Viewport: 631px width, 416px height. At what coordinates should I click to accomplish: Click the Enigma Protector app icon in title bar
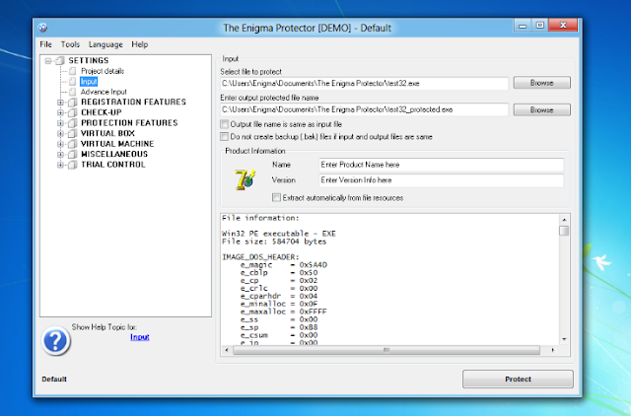click(42, 28)
